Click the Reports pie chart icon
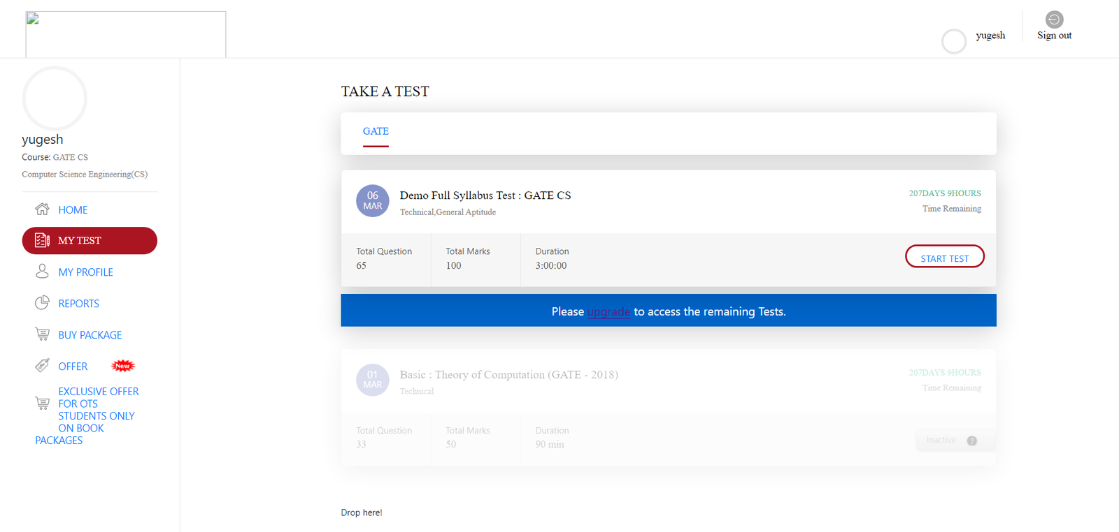This screenshot has height=532, width=1119. click(x=42, y=303)
